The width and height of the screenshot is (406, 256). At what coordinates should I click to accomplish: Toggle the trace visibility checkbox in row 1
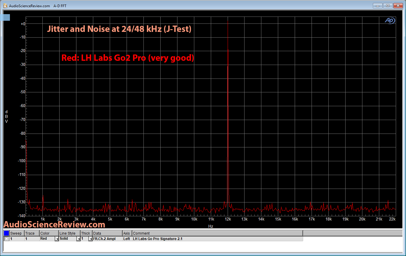pos(6,239)
